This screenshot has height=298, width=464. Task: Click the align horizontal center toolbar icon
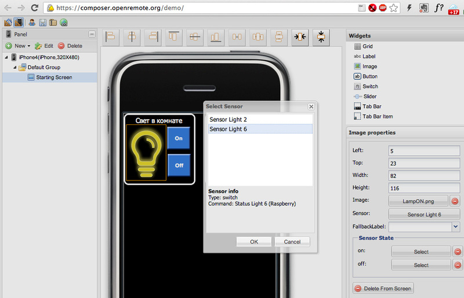[132, 37]
